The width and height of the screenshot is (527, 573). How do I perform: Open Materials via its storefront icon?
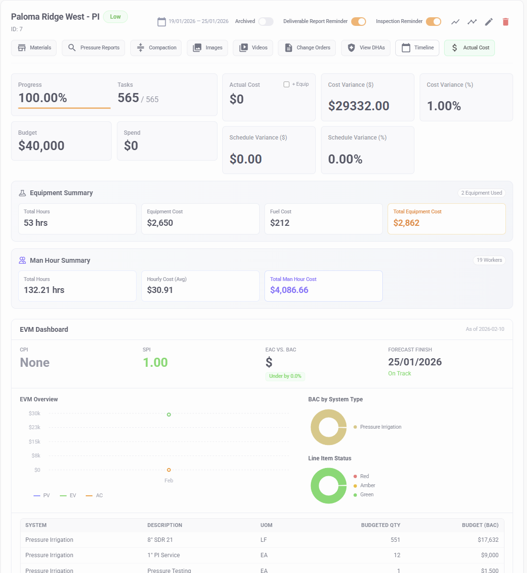pos(22,48)
